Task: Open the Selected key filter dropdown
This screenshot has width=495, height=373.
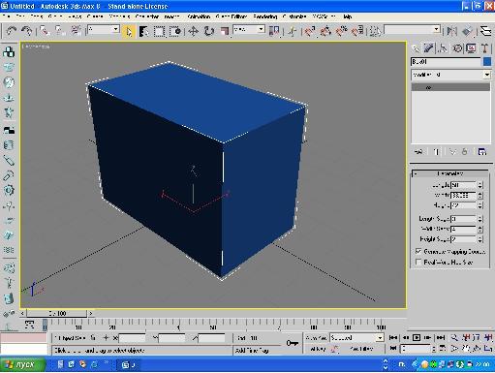Action: click(x=356, y=338)
